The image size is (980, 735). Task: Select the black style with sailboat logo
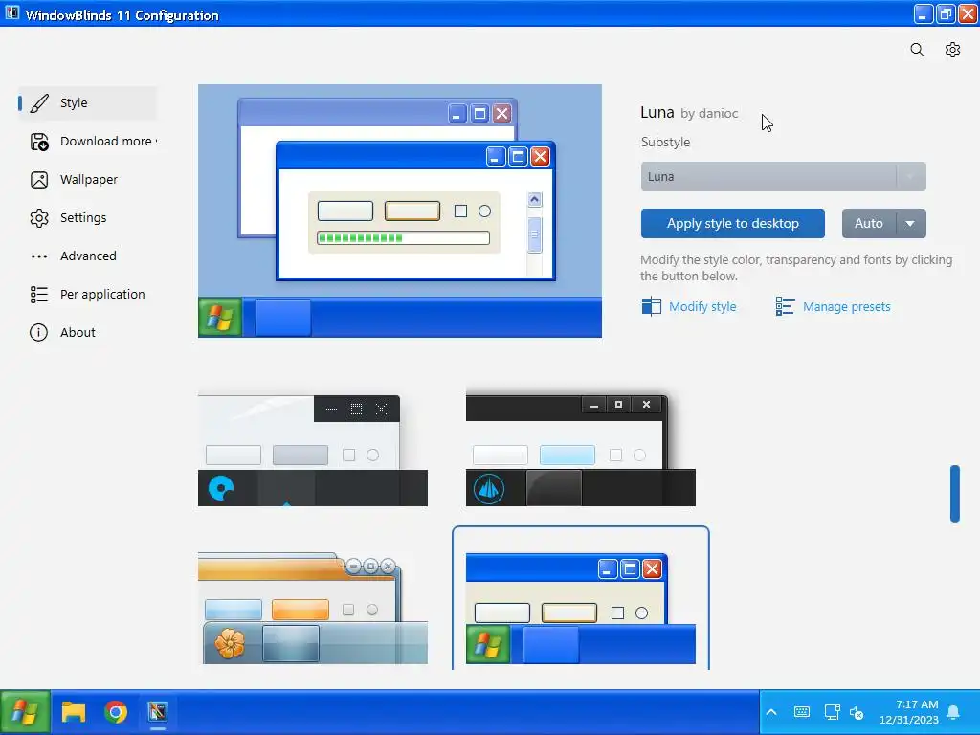click(581, 448)
